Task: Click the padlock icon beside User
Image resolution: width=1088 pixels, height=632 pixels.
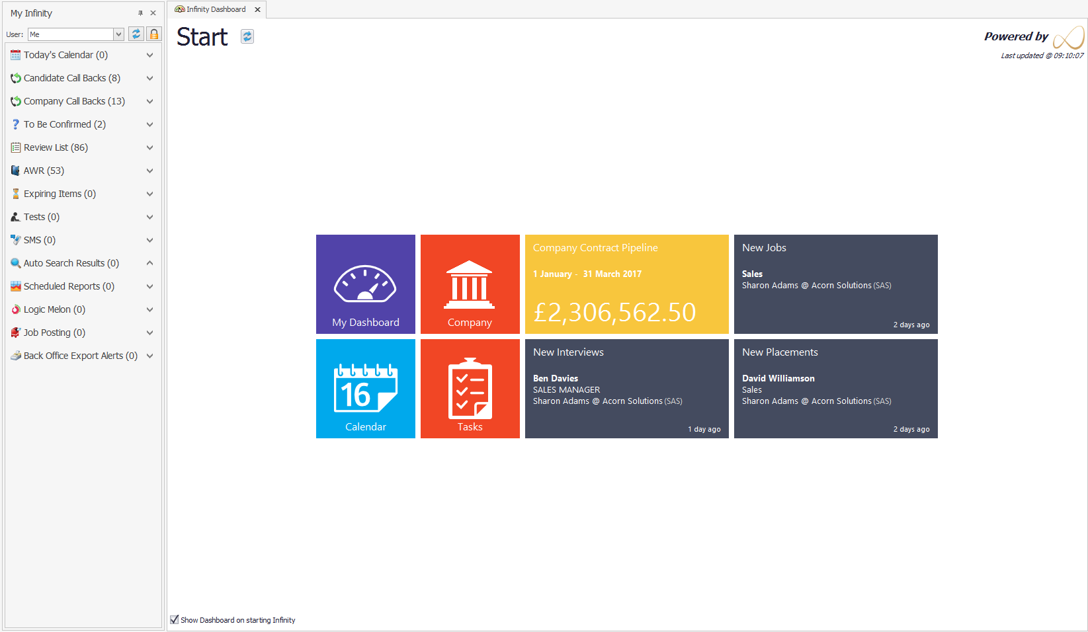Action: pos(154,34)
